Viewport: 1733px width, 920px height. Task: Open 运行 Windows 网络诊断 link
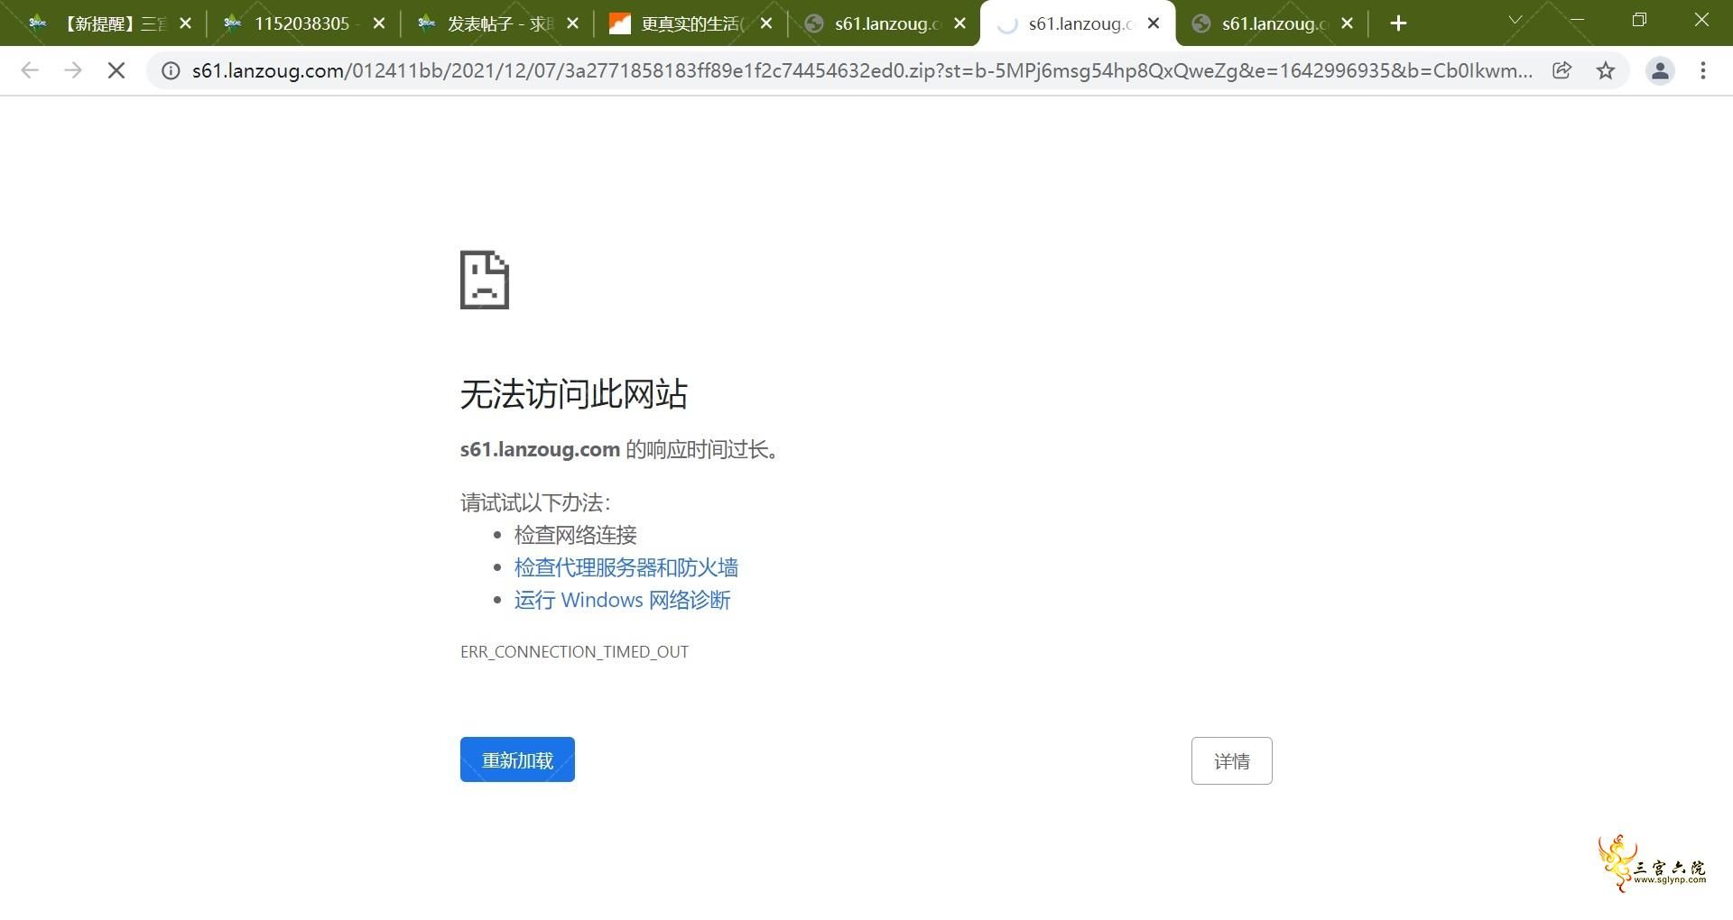622,600
